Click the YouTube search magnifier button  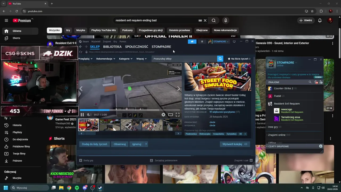[x=214, y=20]
